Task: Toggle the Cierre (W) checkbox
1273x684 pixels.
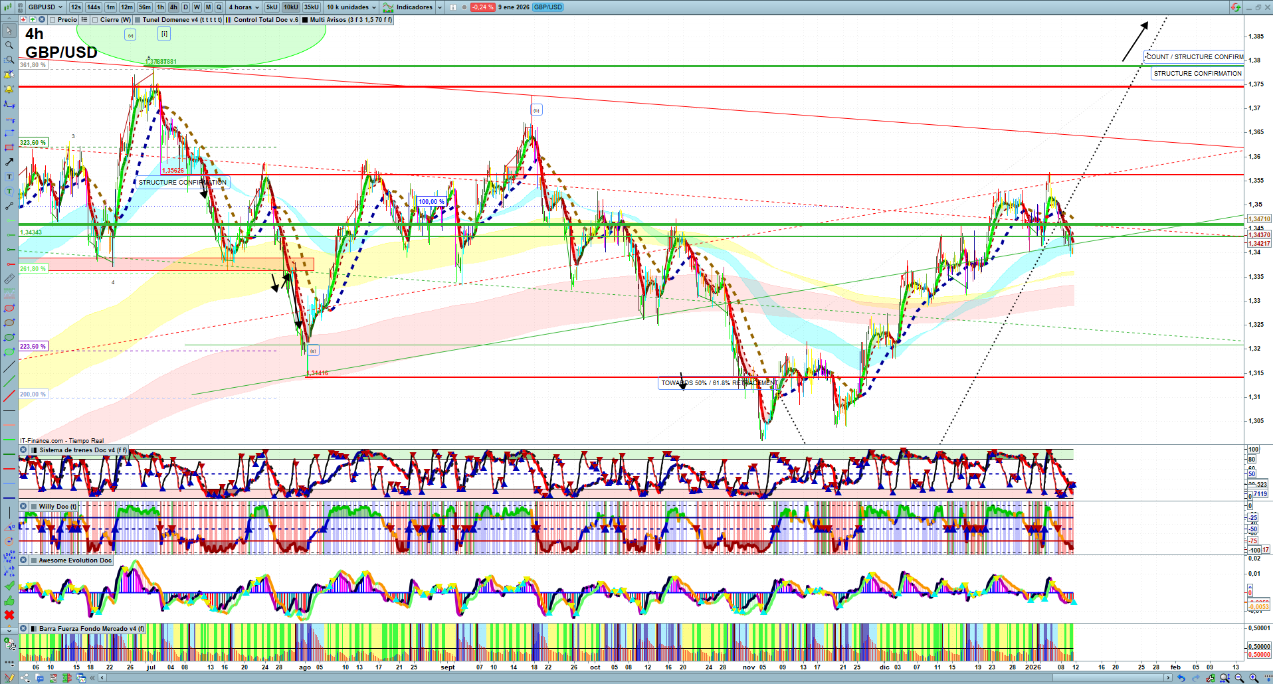Action: click(96, 20)
